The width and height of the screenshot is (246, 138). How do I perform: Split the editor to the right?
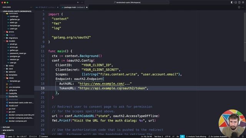coord(239,7)
